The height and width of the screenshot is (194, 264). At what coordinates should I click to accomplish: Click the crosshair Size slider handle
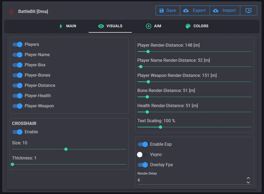tap(66, 149)
